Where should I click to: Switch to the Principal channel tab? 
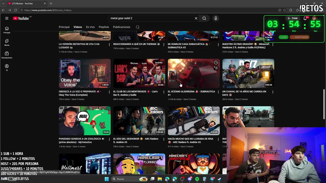pyautogui.click(x=64, y=27)
